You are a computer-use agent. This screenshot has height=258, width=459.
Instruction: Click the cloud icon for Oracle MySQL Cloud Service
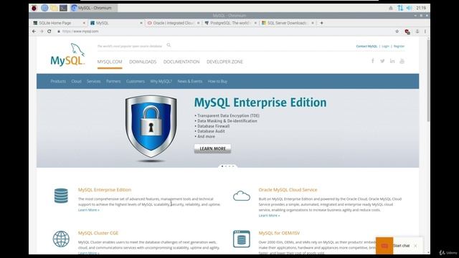[x=242, y=196]
